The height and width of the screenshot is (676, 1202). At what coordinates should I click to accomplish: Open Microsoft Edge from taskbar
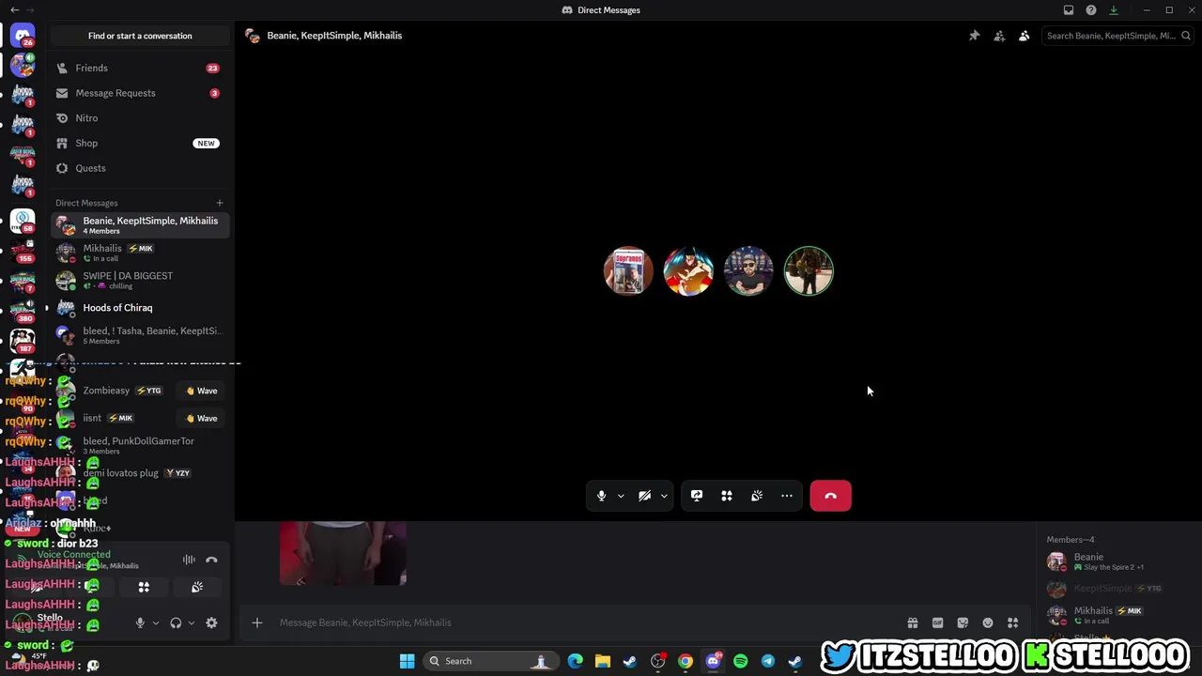[x=575, y=661]
